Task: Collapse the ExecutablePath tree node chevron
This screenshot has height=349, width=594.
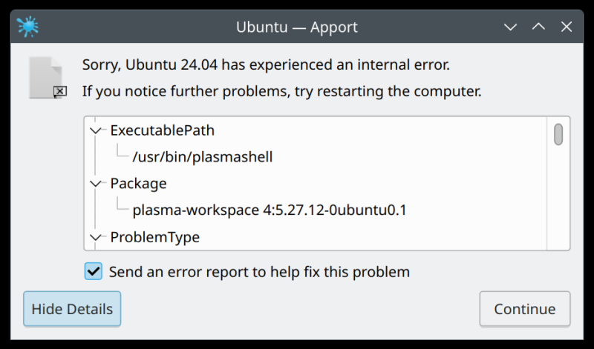Action: (96, 131)
